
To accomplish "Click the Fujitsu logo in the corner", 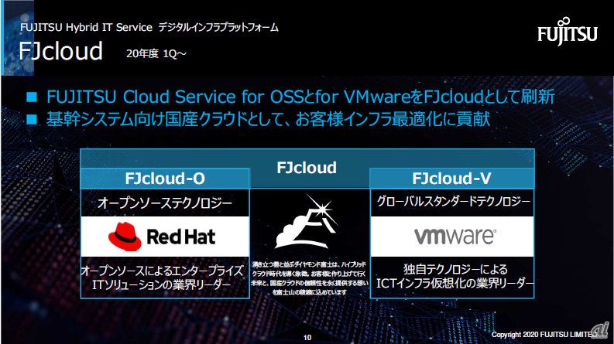I will [x=568, y=31].
